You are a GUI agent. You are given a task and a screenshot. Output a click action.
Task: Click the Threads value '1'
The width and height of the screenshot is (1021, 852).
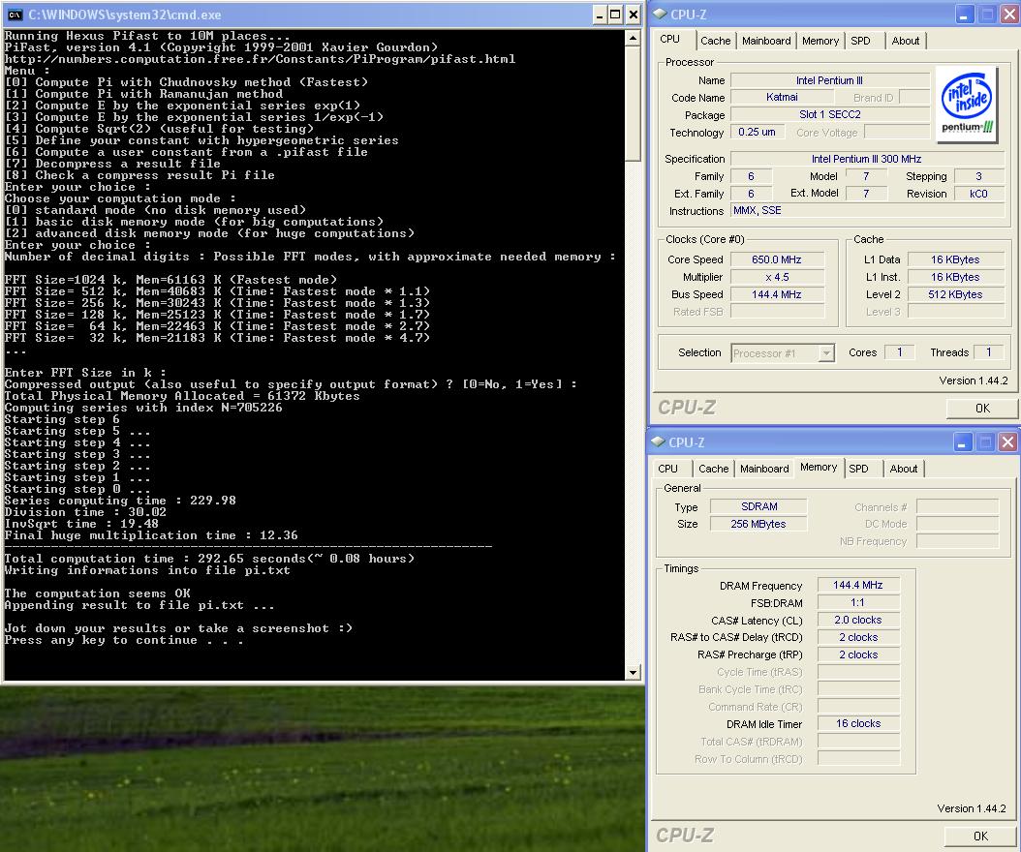click(x=988, y=352)
